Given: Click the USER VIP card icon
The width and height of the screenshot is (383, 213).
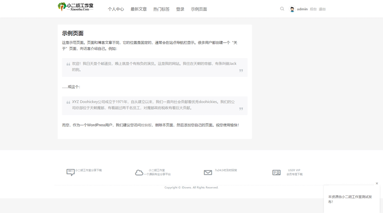Looking at the screenshot, I should [276, 172].
